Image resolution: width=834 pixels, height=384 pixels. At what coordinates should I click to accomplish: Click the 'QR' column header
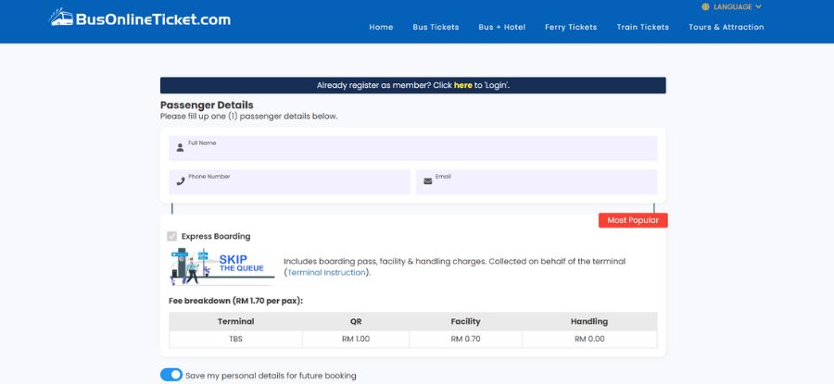(356, 321)
